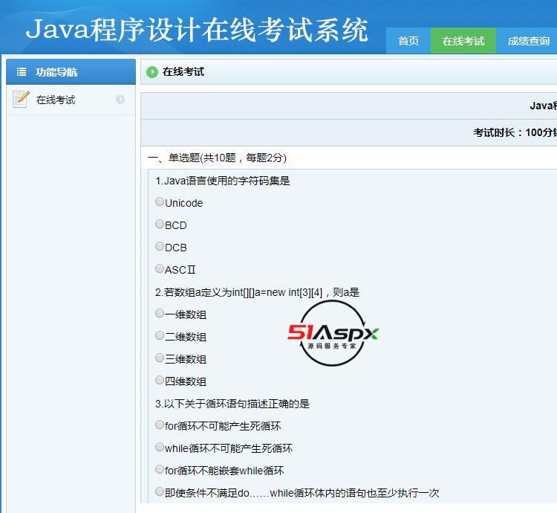
Task: Click the pencil notepad icon for 在线考试
Action: pos(21,99)
